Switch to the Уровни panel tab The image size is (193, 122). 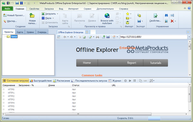click(x=30, y=32)
